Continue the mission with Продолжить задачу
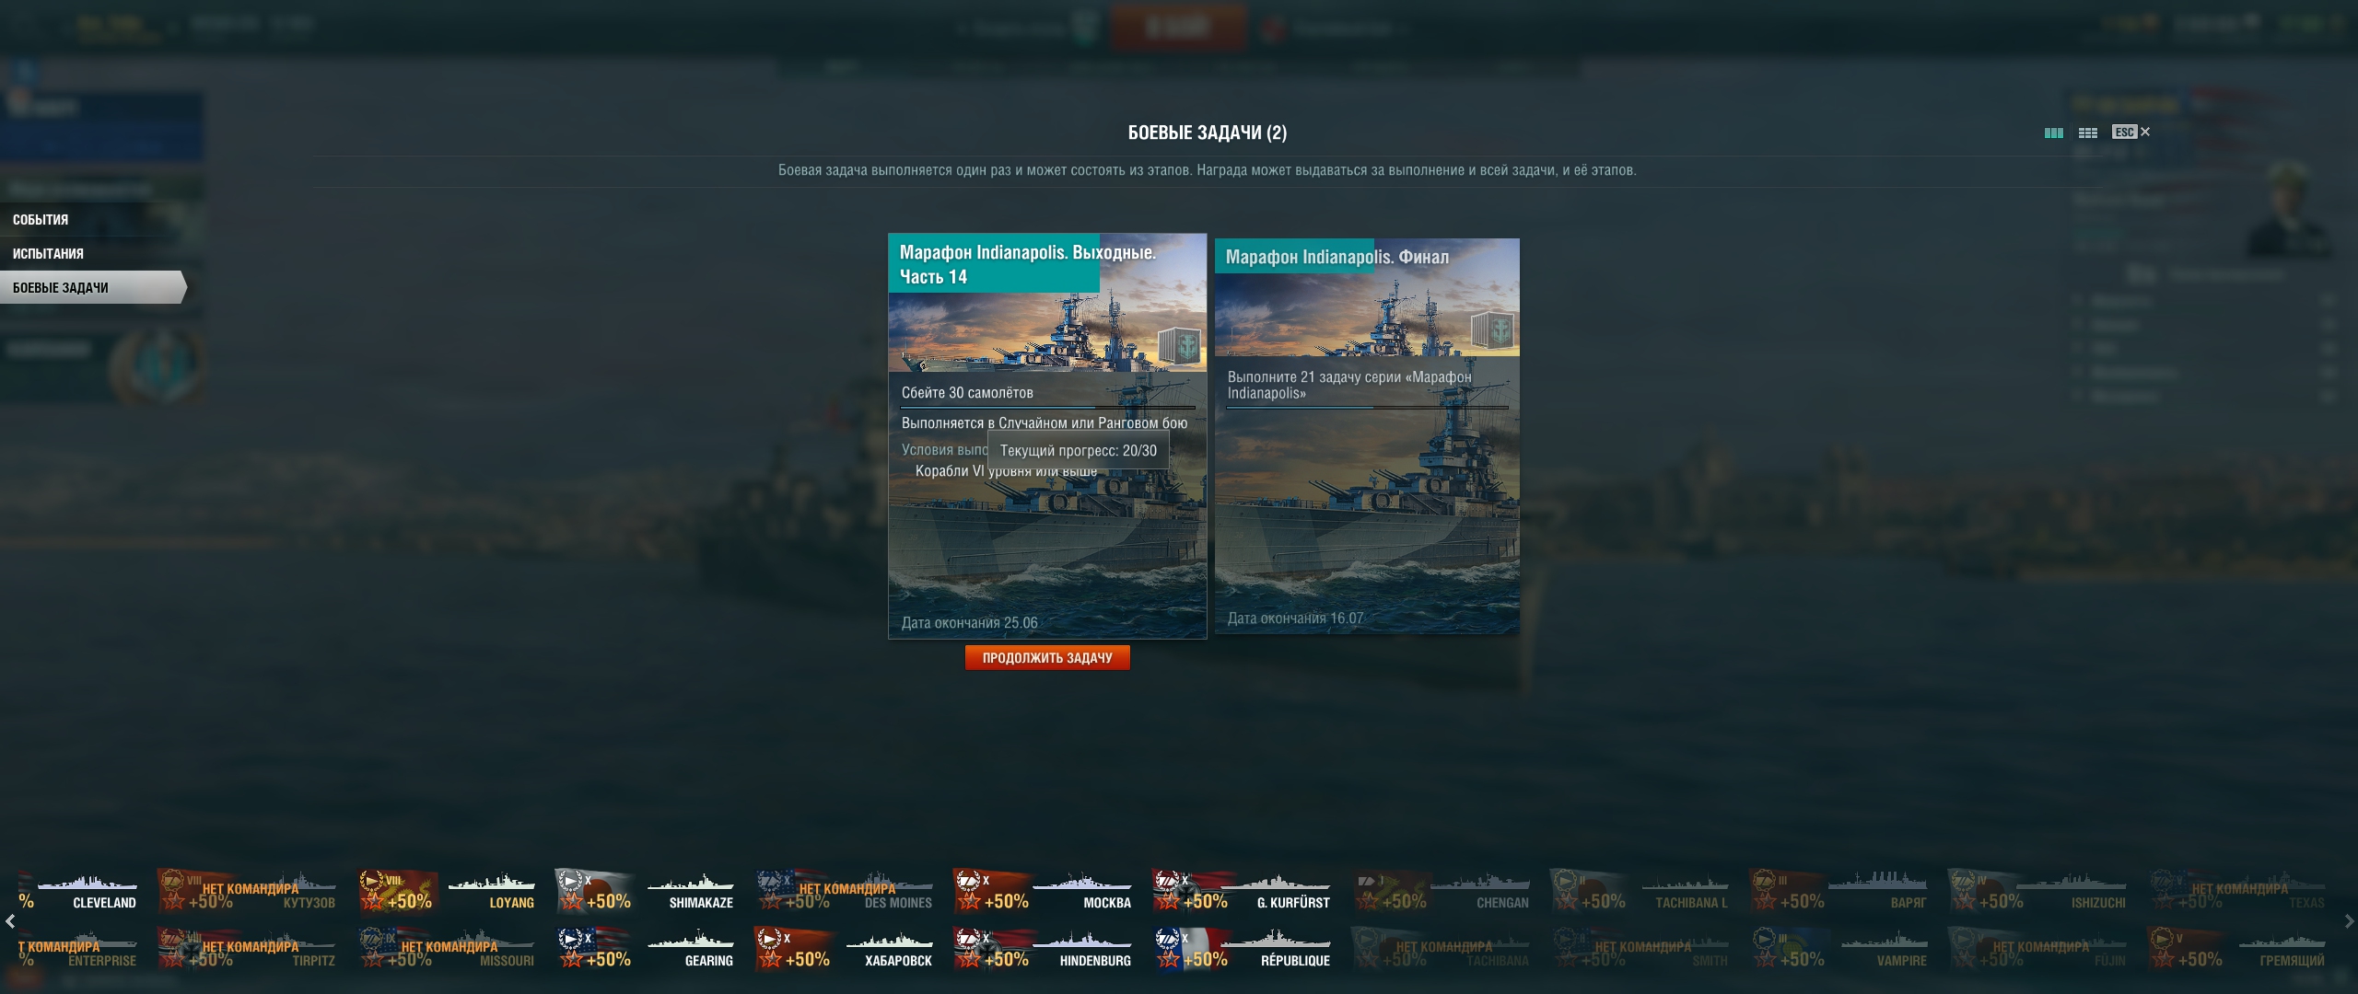2358x994 pixels. tap(1047, 657)
